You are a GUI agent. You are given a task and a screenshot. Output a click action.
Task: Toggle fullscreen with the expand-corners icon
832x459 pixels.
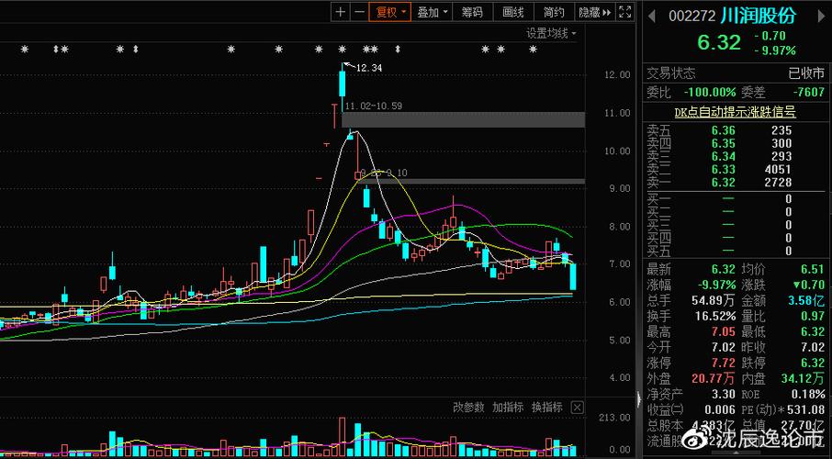(625, 12)
